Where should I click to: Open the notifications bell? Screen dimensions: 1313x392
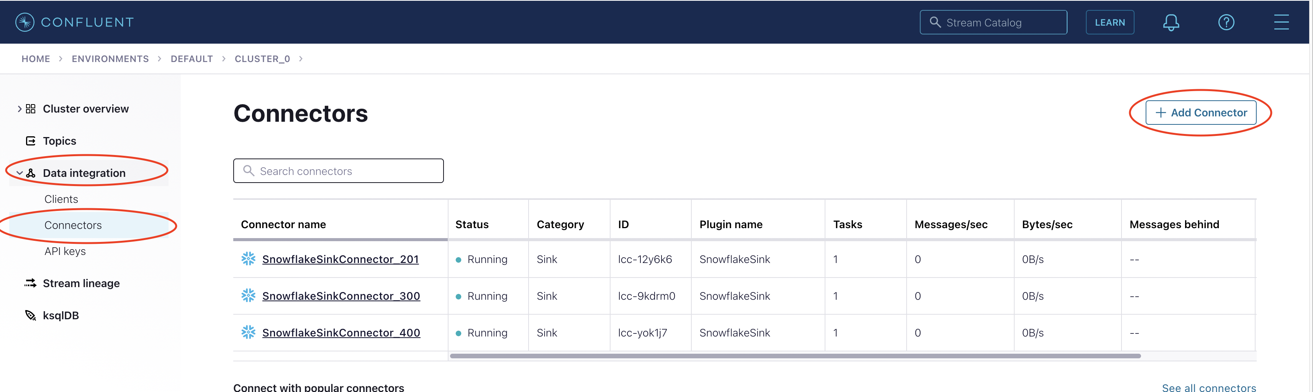click(x=1170, y=23)
